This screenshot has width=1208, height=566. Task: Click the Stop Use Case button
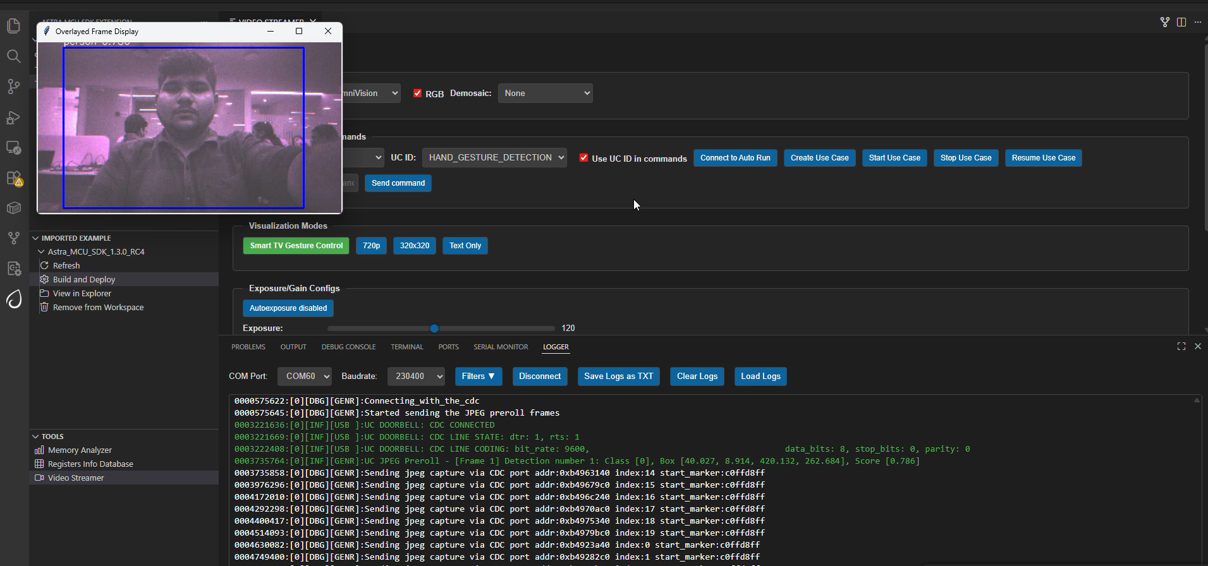pos(966,158)
